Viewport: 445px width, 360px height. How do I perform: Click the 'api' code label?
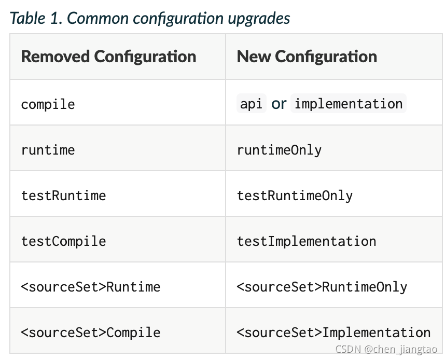pyautogui.click(x=251, y=104)
